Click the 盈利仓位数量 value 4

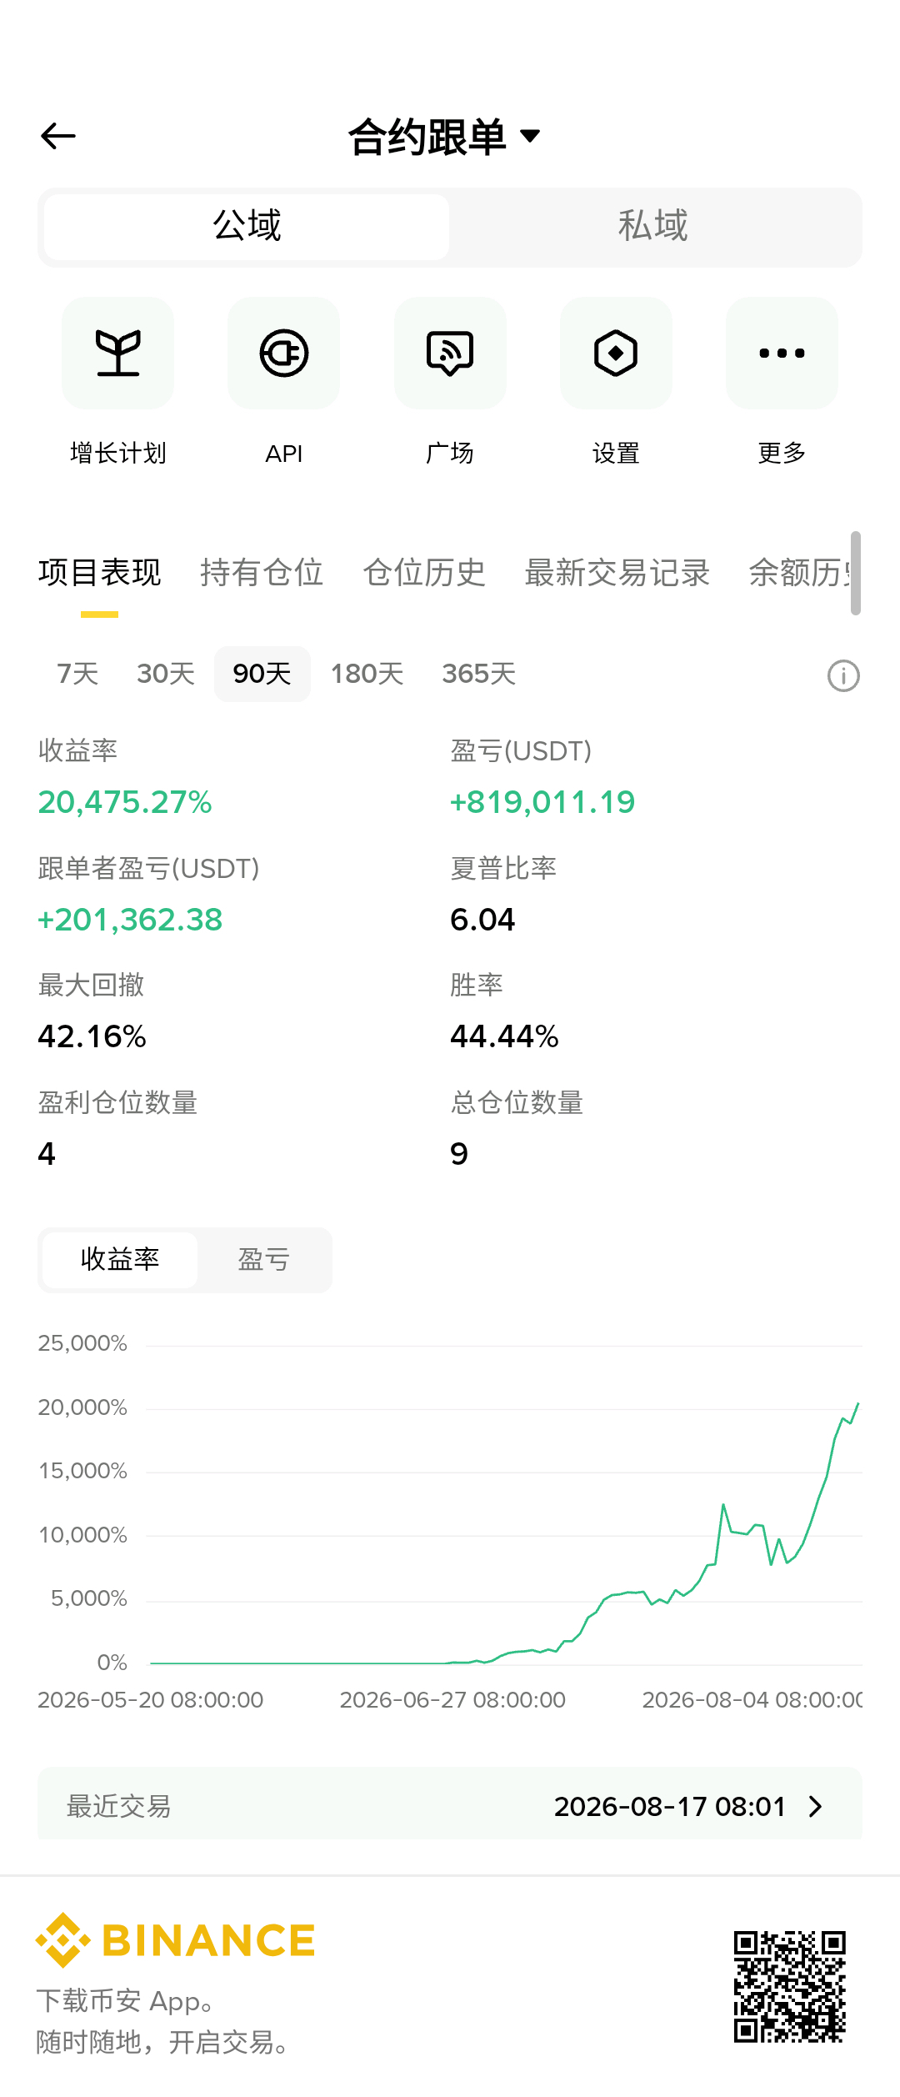pos(47,1154)
